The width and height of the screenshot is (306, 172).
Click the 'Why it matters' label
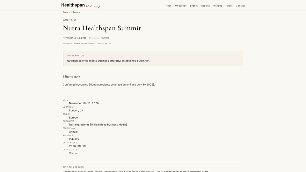pyautogui.click(x=76, y=56)
